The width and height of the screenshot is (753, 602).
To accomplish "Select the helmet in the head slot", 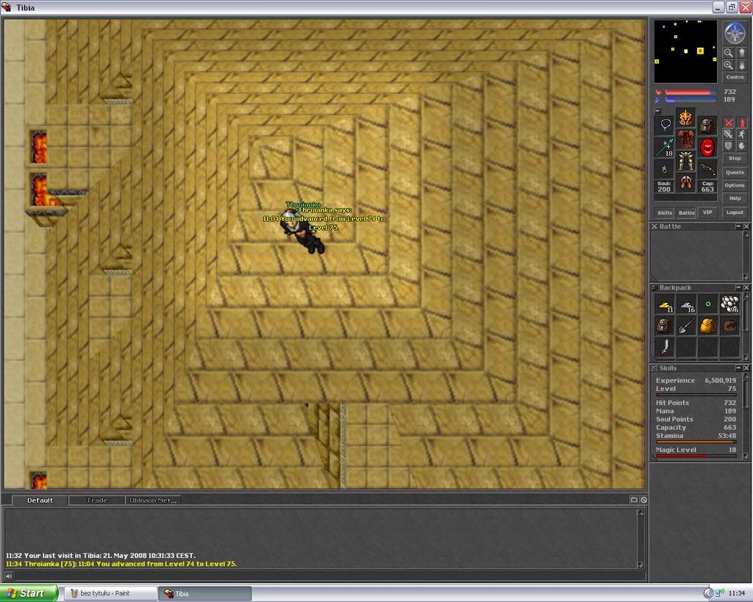I will [686, 118].
